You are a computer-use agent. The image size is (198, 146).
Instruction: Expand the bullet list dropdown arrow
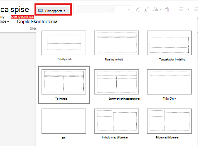coord(188,9)
